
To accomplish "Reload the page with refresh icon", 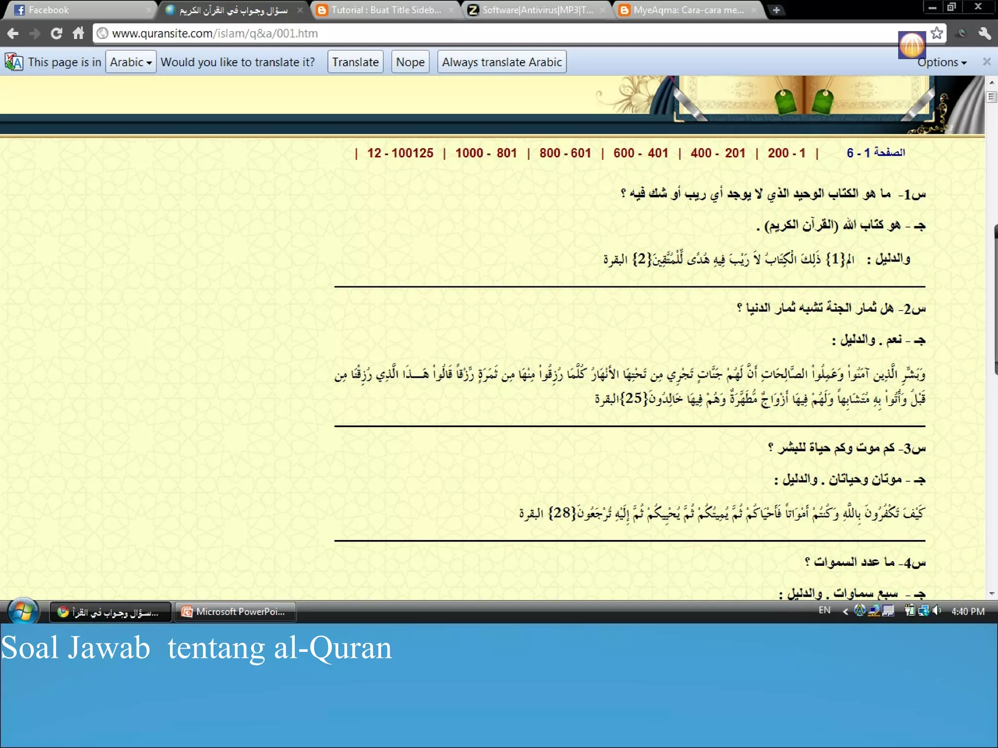I will coord(57,34).
